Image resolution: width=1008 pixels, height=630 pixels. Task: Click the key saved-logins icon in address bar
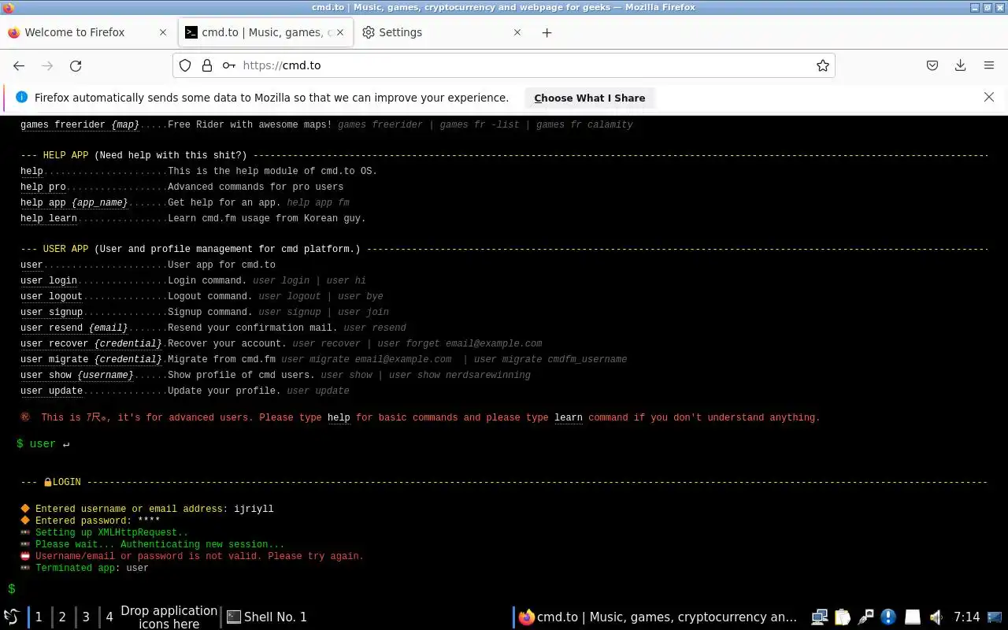pos(229,65)
